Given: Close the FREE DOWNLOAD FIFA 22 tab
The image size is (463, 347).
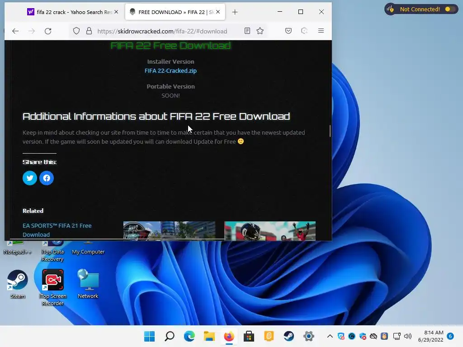Looking at the screenshot, I should tap(218, 12).
